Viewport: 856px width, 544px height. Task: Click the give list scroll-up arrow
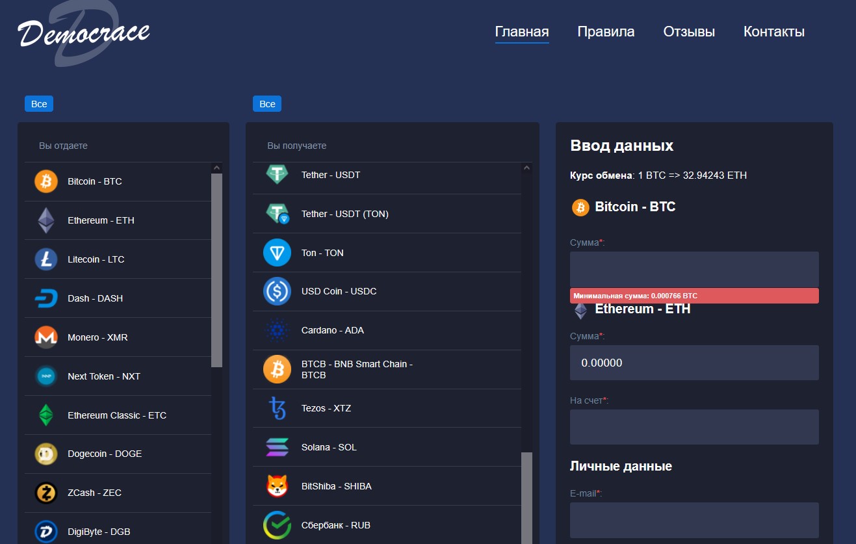tap(217, 168)
